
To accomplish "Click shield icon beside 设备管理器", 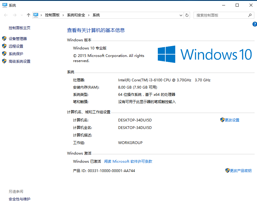I will (x=4, y=39).
